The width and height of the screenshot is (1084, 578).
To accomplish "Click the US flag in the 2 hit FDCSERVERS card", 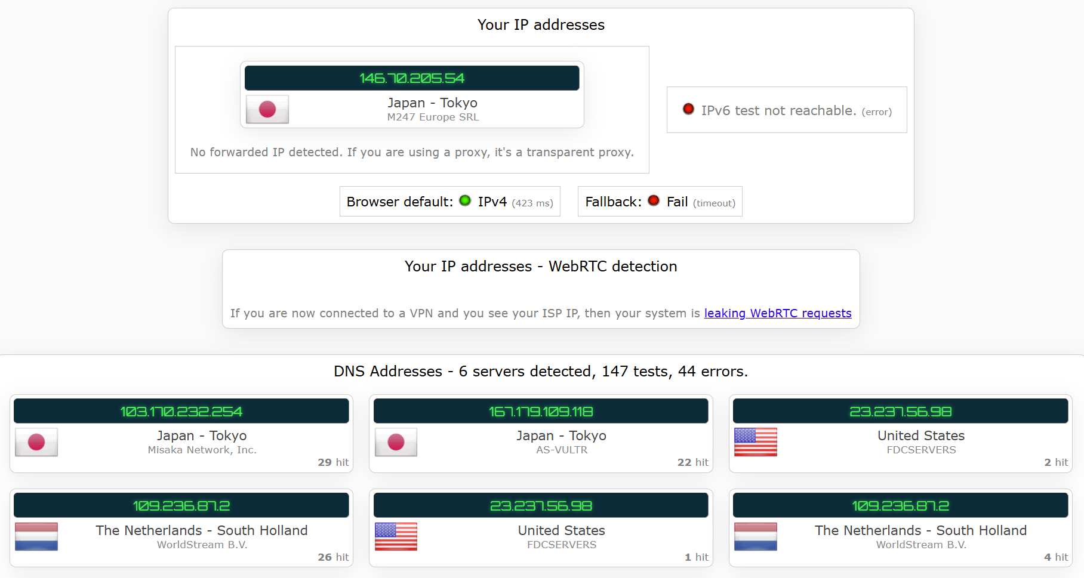I will point(755,442).
